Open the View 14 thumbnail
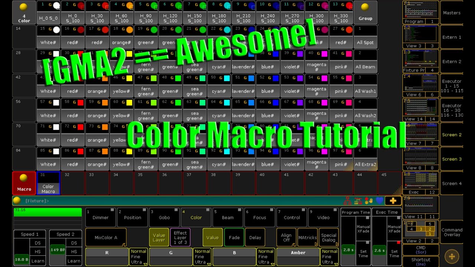 click(421, 110)
